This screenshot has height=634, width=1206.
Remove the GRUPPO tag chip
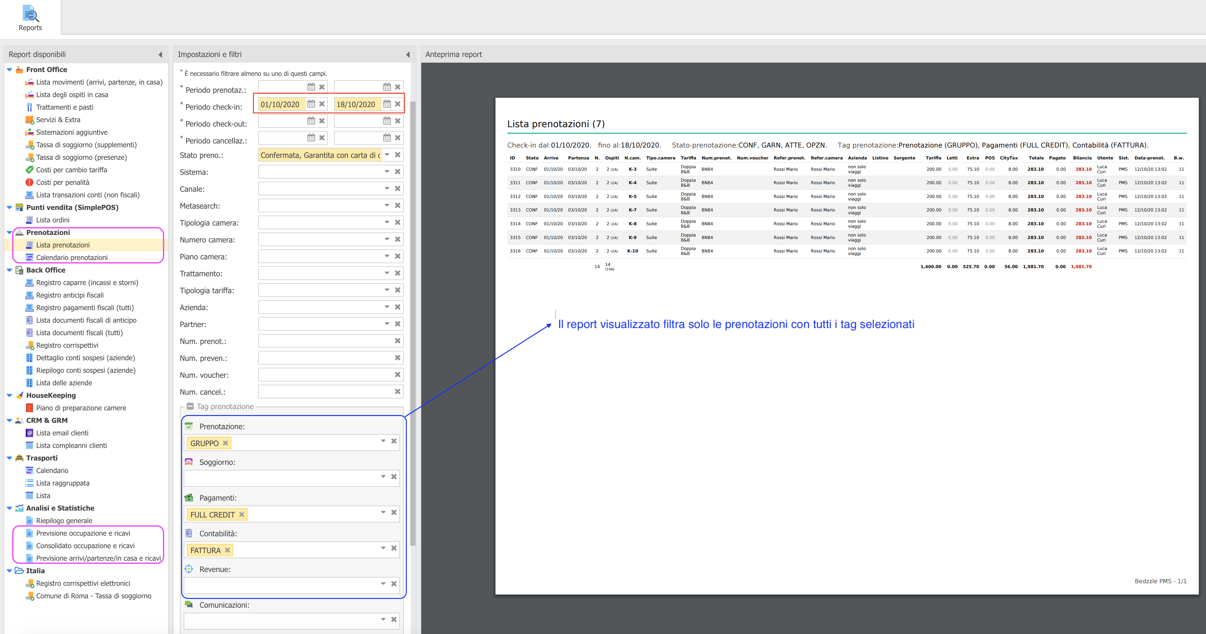tap(226, 443)
